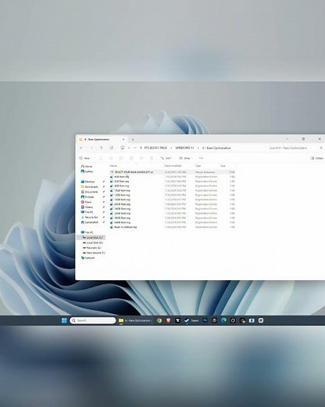The height and width of the screenshot is (407, 325).
Task: Select Local Disk (D:) in sidebar
Action: 92,243
